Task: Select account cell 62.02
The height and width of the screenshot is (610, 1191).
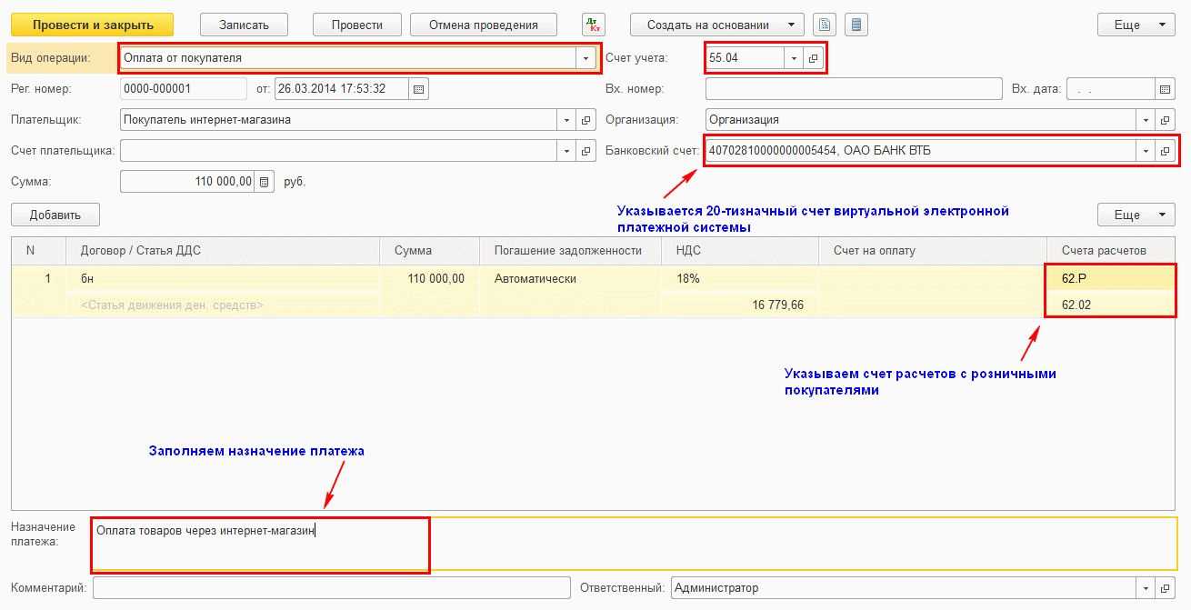Action: [1112, 305]
